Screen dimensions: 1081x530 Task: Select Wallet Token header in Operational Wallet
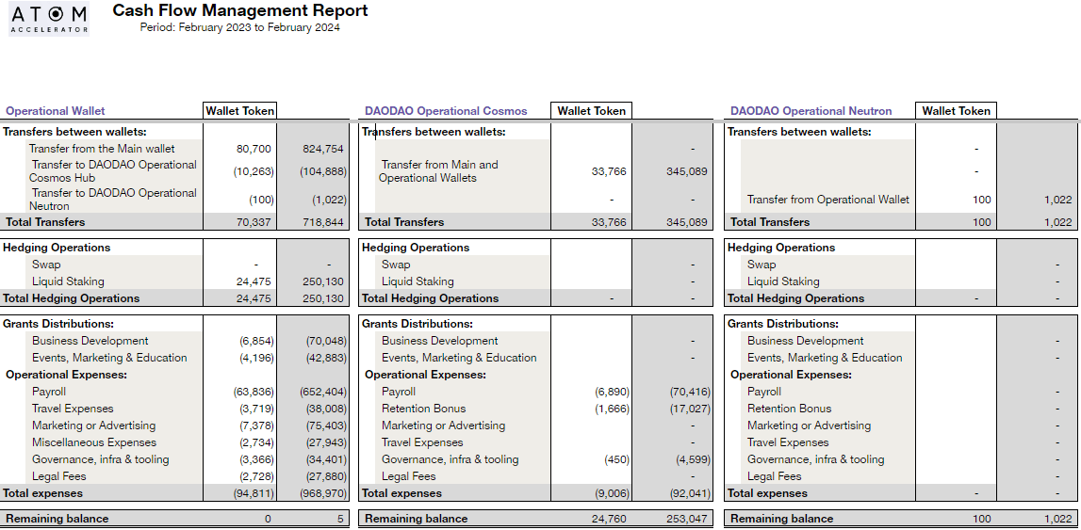[240, 111]
